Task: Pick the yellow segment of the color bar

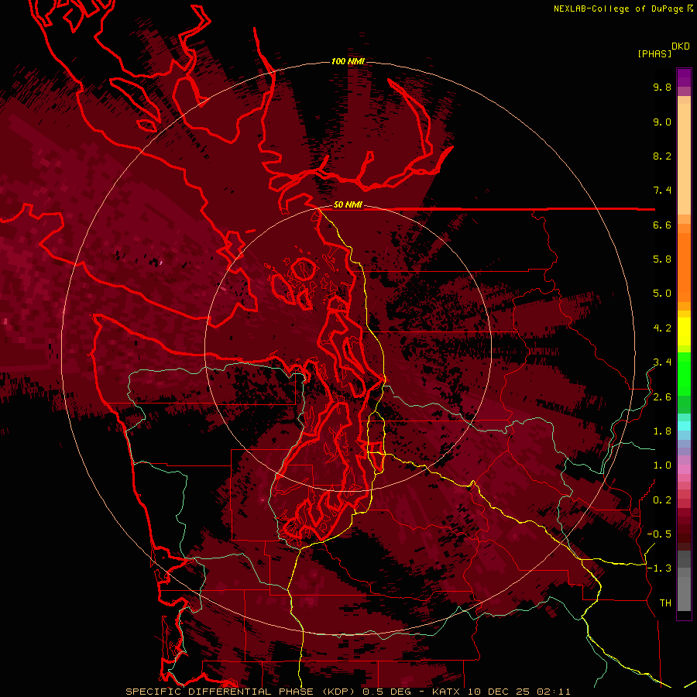Action: click(x=684, y=331)
